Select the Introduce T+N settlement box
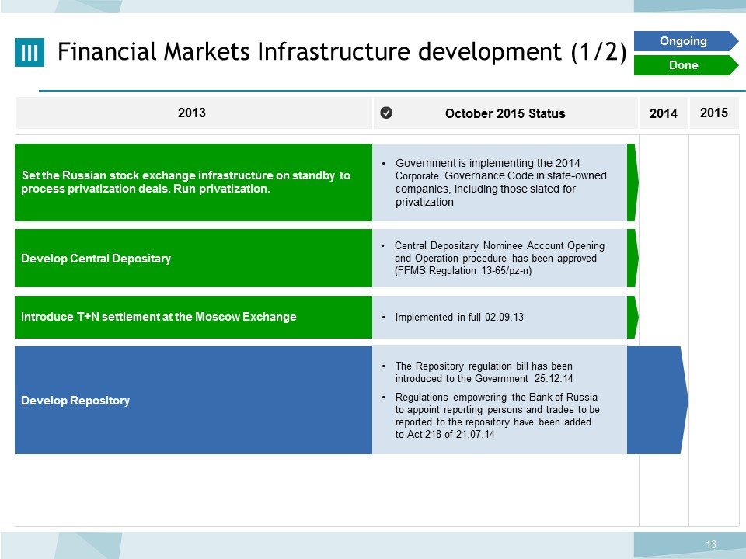This screenshot has width=746, height=559. coord(193,317)
